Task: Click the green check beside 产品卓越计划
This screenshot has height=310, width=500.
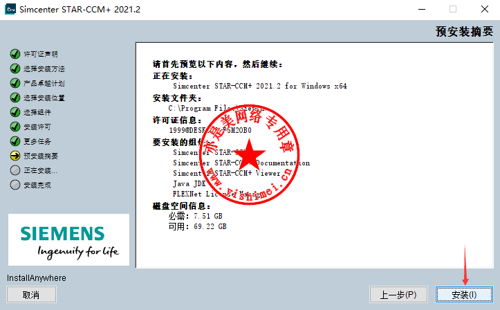Action: [15, 83]
